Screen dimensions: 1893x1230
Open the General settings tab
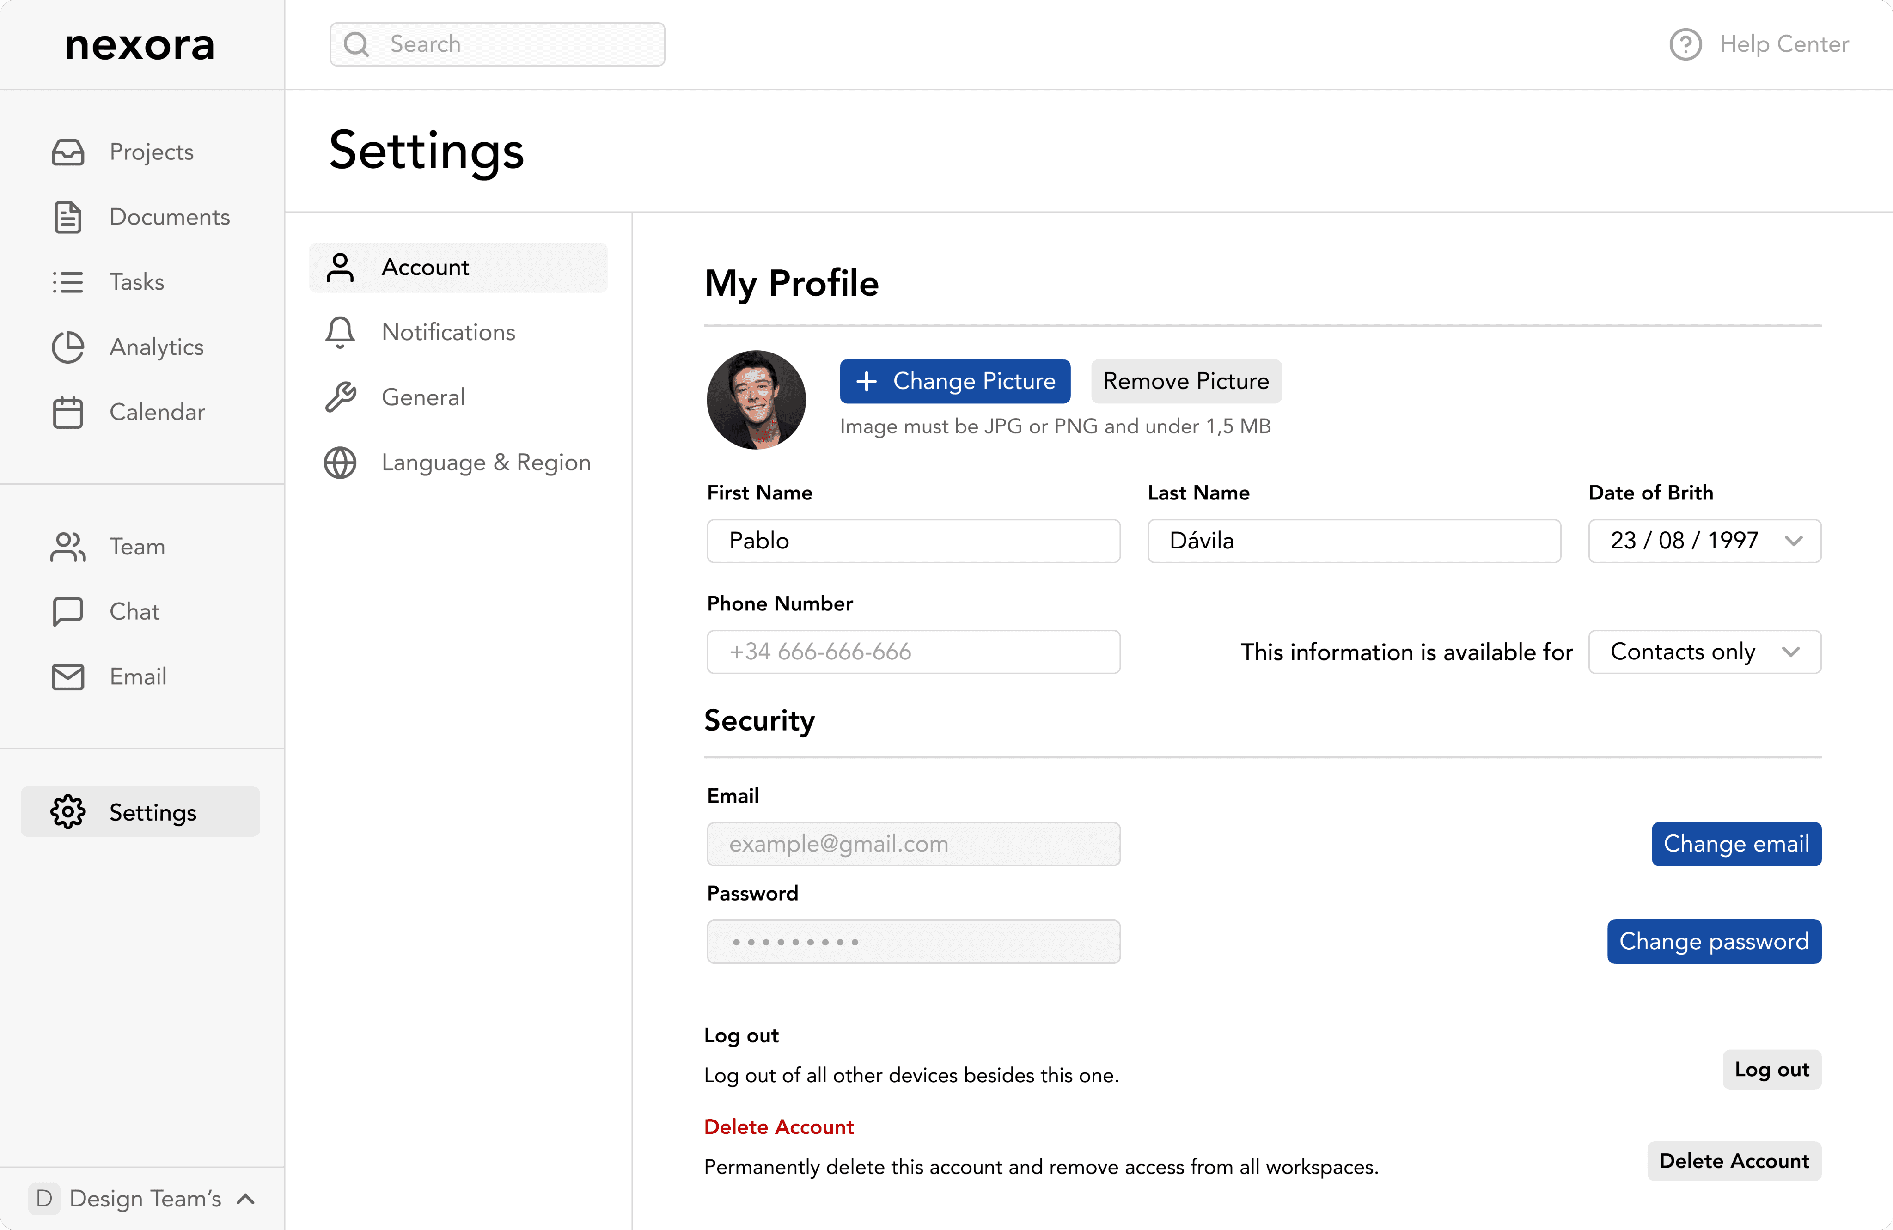pos(422,397)
